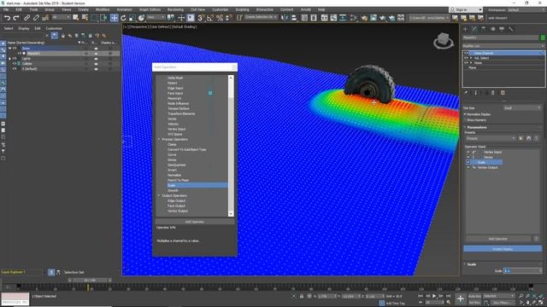Click the ViewCube in the viewport
This screenshot has width=547, height=307.
pyautogui.click(x=444, y=41)
